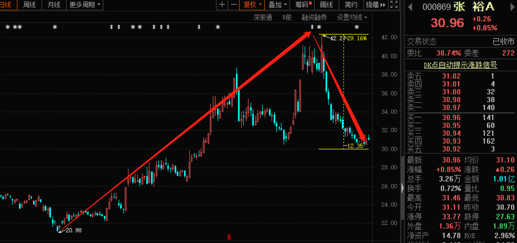Screen dimensions: 517x243
Task: Click the +0.85% change in header
Action: (x=484, y=28)
